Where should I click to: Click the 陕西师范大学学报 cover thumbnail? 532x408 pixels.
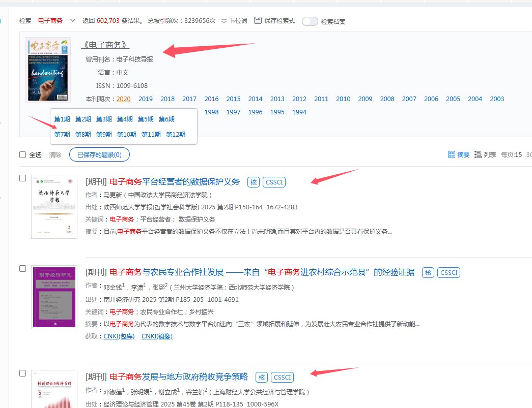54,206
